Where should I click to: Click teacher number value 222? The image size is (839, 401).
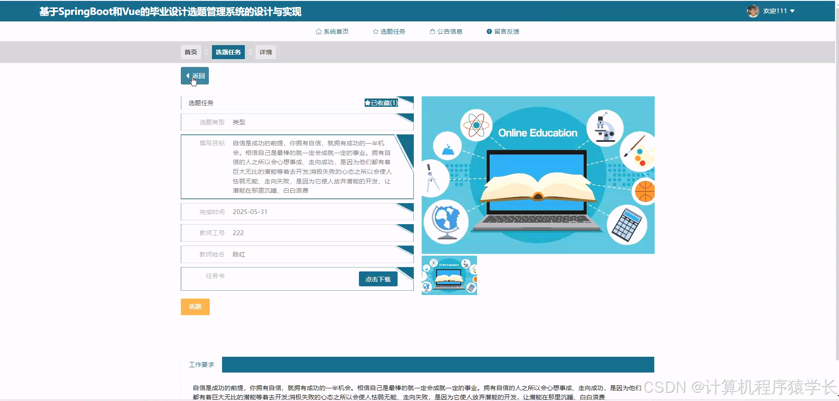click(238, 233)
